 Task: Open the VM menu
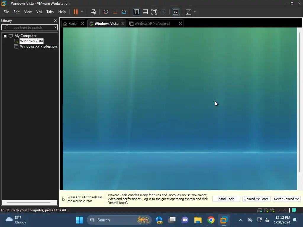(39, 12)
